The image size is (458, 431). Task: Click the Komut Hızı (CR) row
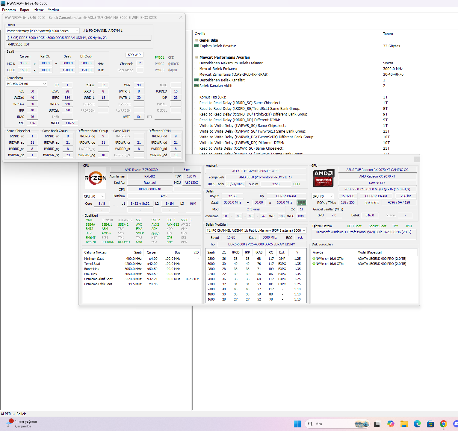(x=325, y=97)
